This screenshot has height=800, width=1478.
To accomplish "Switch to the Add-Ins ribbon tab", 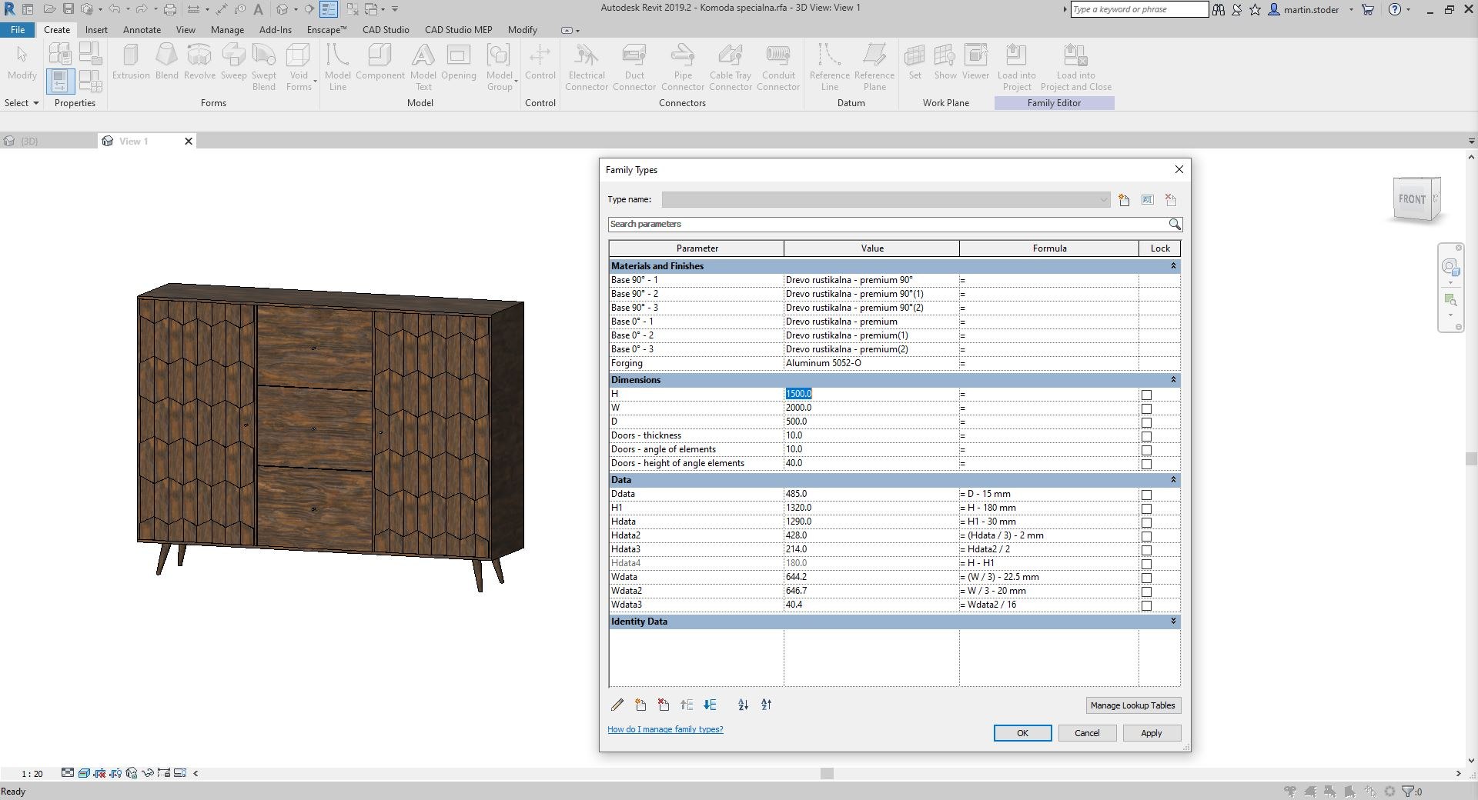I will coord(276,30).
